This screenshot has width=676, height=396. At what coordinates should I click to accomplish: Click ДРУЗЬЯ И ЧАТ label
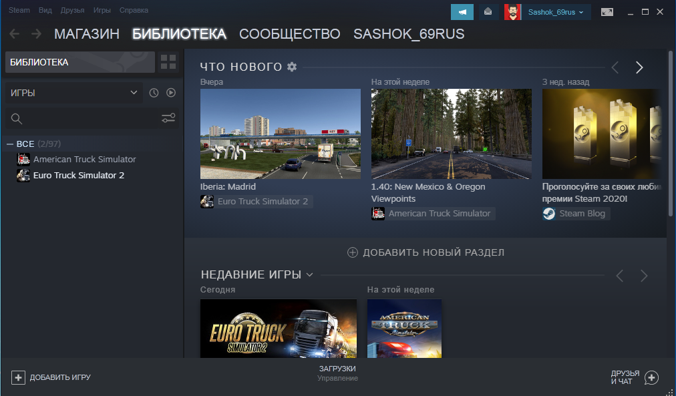click(625, 377)
